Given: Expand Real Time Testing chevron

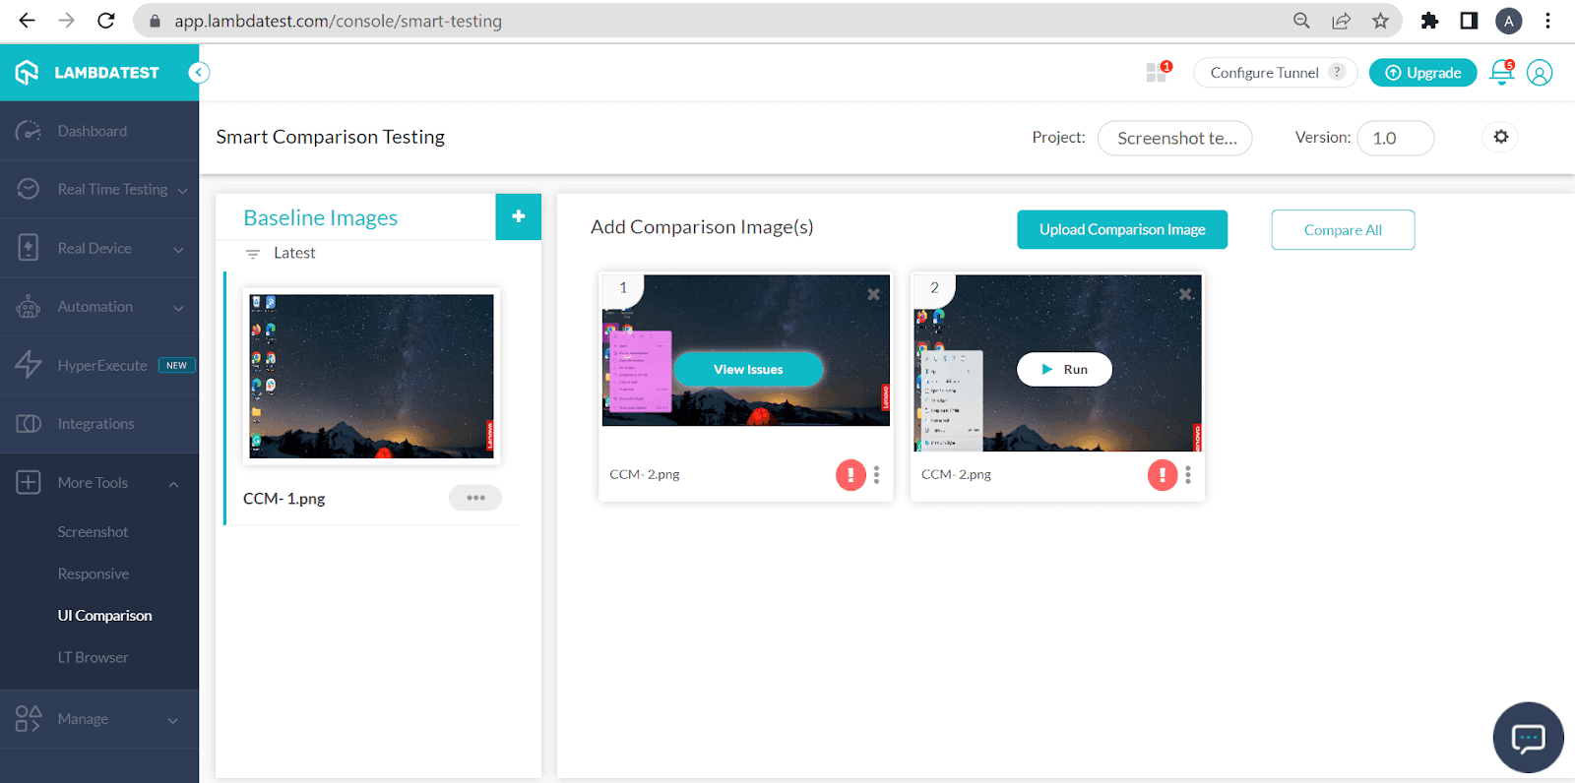Looking at the screenshot, I should (x=182, y=191).
